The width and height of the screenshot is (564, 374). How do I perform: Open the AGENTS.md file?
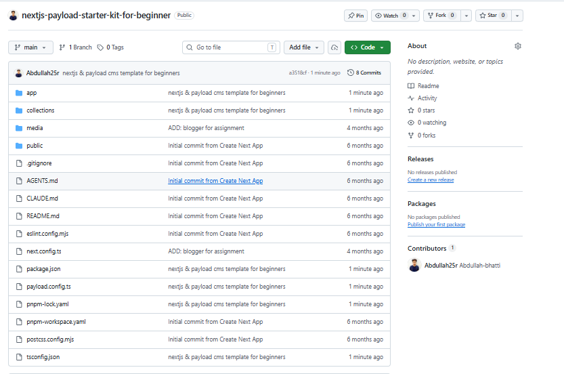pos(42,181)
